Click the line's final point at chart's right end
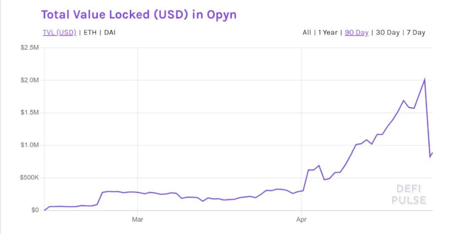The width and height of the screenshot is (455, 234). click(x=433, y=153)
